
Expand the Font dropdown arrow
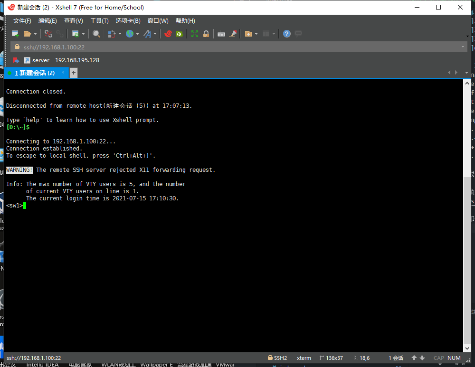click(x=155, y=34)
